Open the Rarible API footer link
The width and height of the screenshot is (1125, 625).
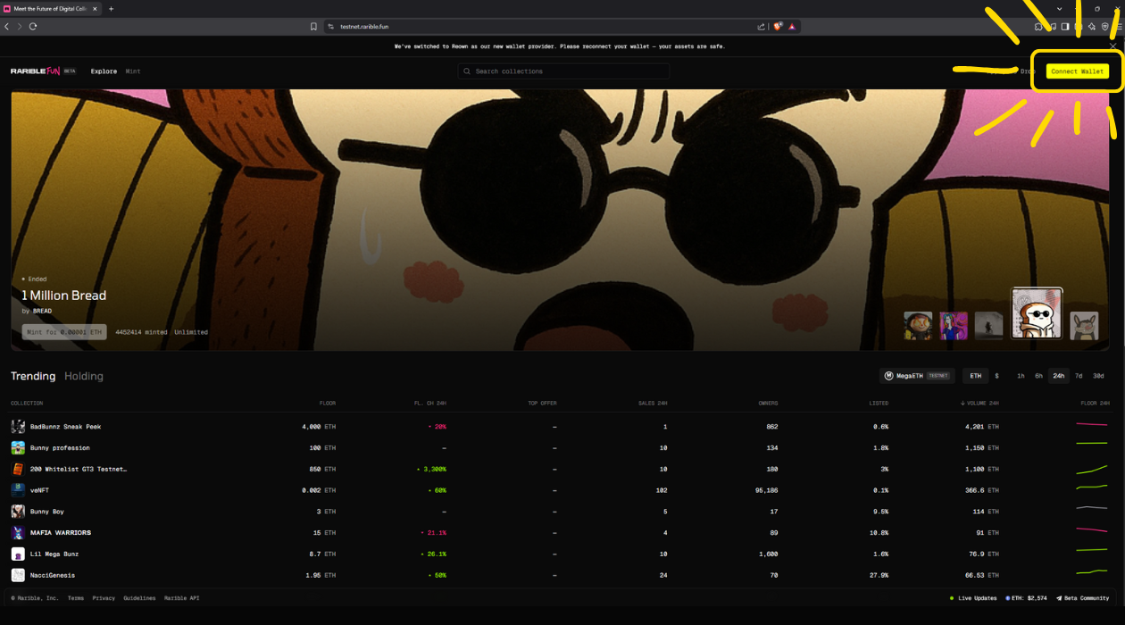click(x=182, y=598)
